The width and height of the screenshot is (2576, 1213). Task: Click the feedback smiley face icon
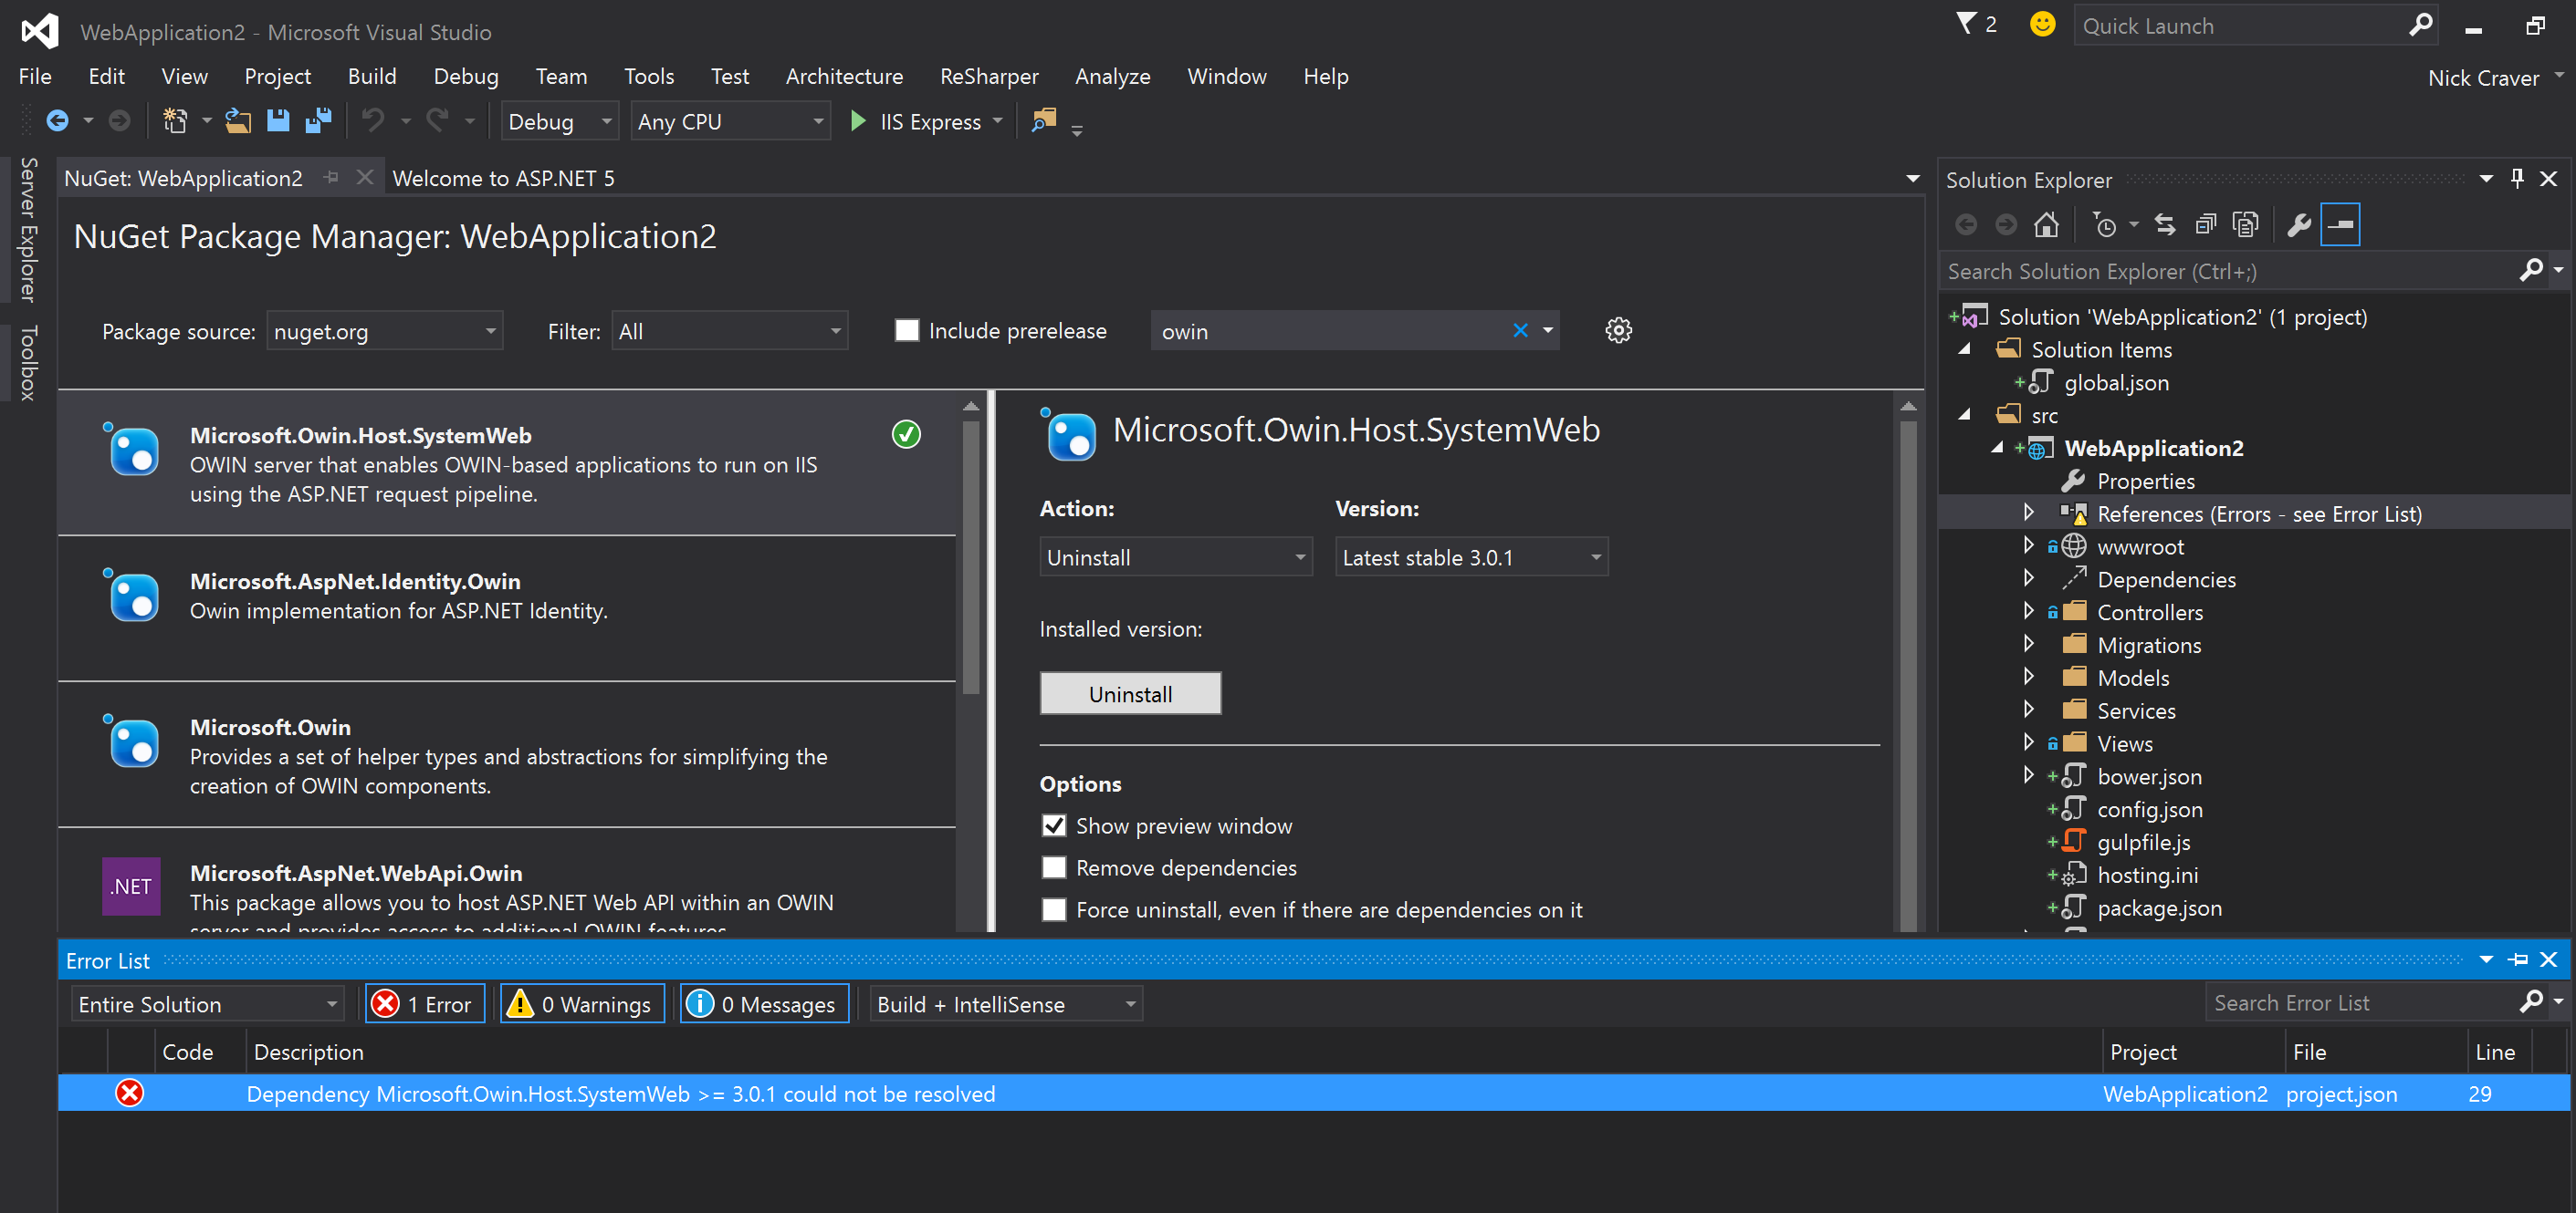point(2042,24)
